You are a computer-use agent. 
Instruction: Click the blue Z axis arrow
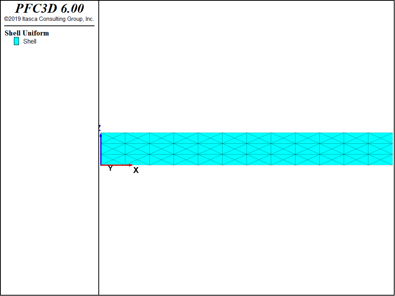(101, 149)
